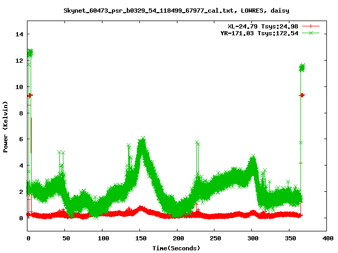Viewport: 338px width, 253px height.
Task: Click the y-axis tick label 6
Action: pyautogui.click(x=21, y=139)
